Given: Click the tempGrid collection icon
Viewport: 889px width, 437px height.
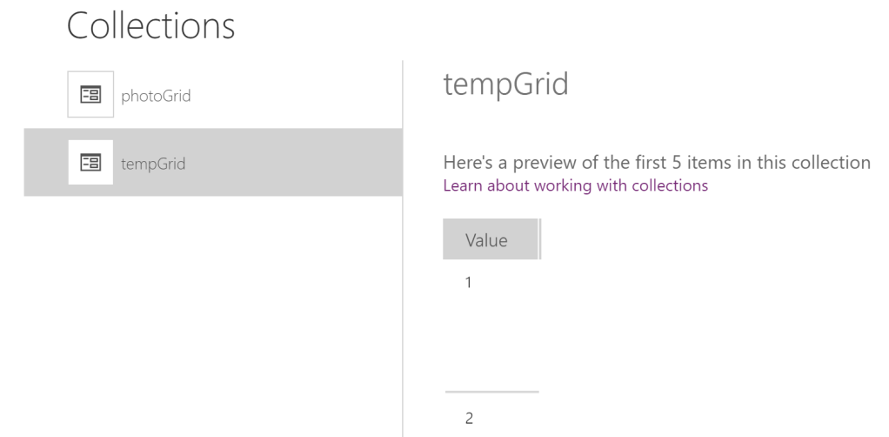Looking at the screenshot, I should (x=90, y=162).
